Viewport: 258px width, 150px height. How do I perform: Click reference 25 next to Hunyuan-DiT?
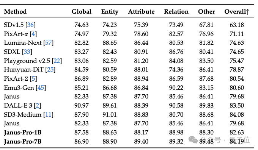pyautogui.click(x=50, y=69)
